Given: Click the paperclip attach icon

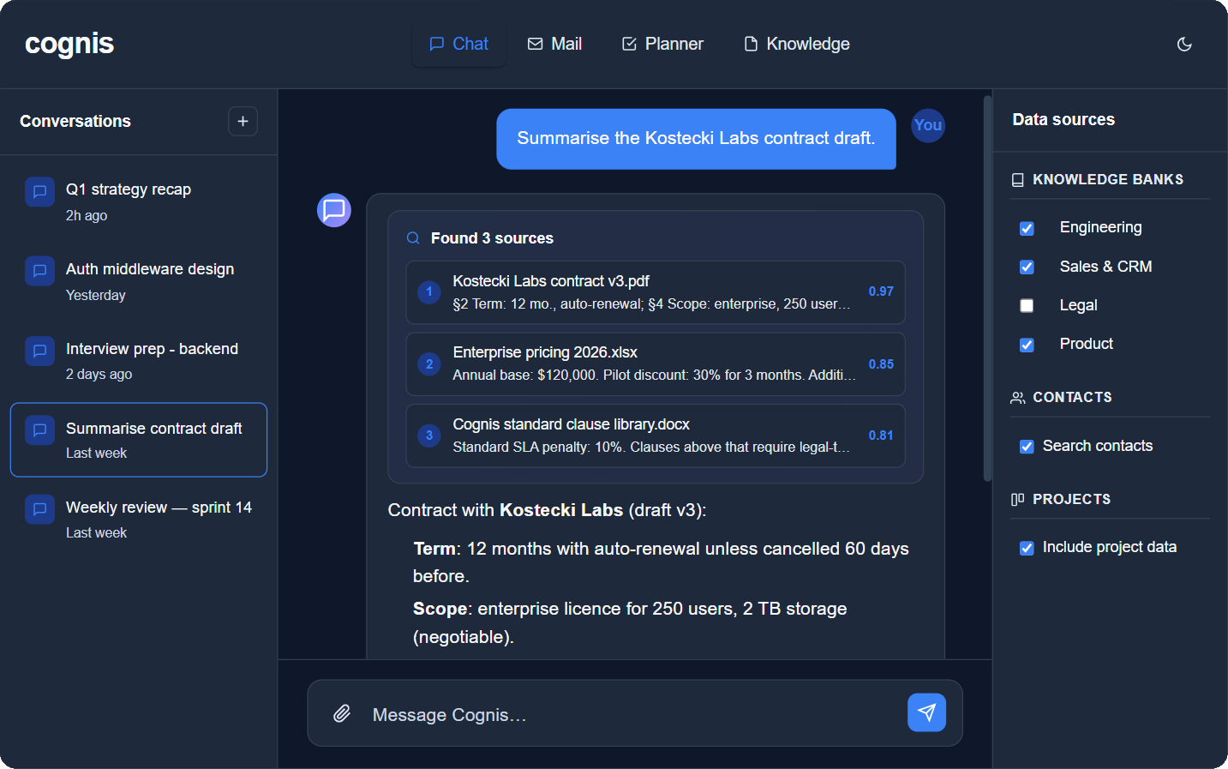Looking at the screenshot, I should (342, 713).
